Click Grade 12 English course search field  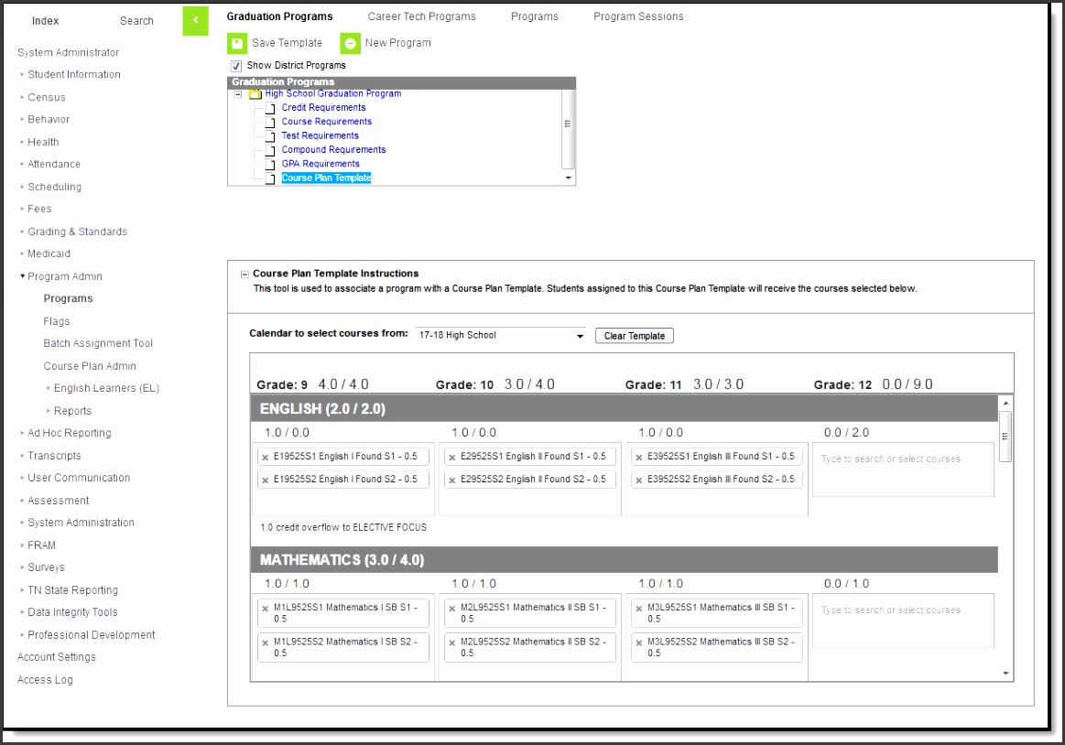902,459
